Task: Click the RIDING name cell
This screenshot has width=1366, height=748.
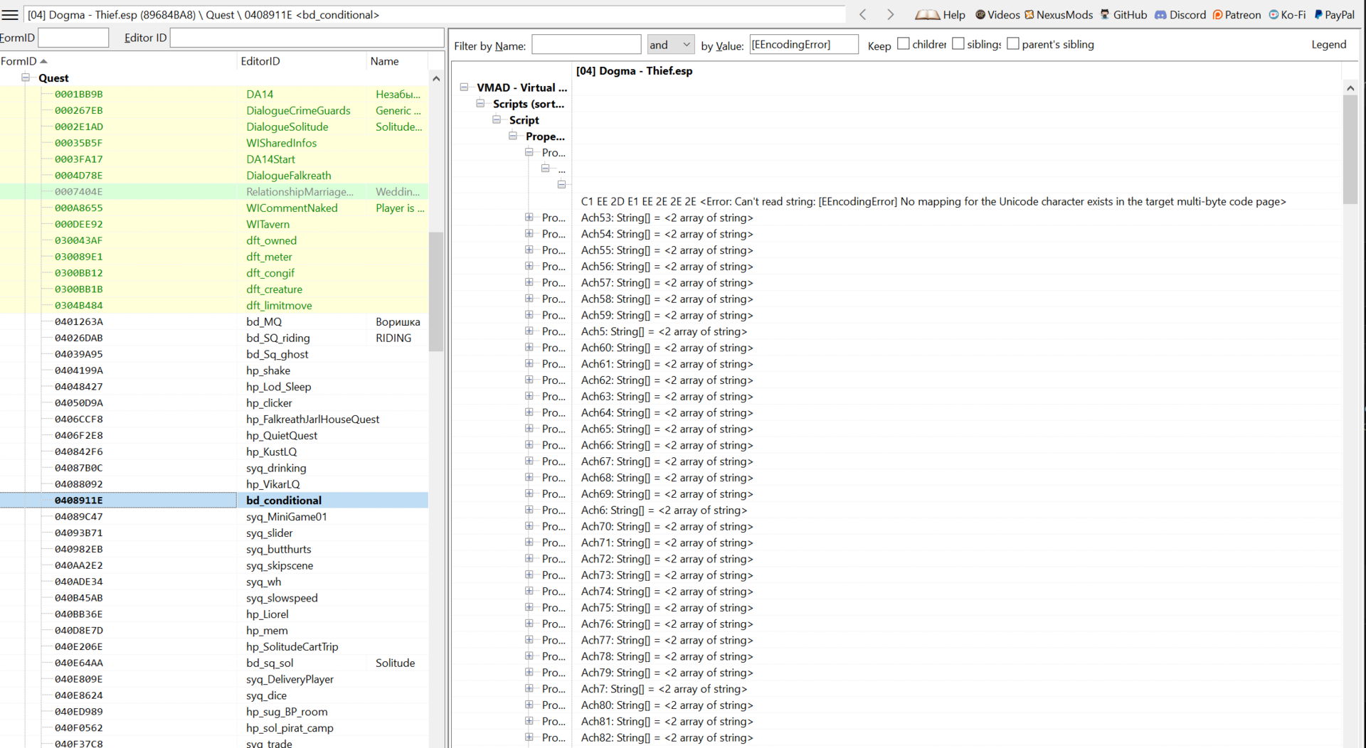Action: coord(393,338)
